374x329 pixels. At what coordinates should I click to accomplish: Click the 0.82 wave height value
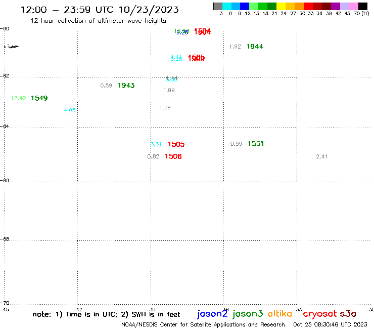[x=153, y=156]
